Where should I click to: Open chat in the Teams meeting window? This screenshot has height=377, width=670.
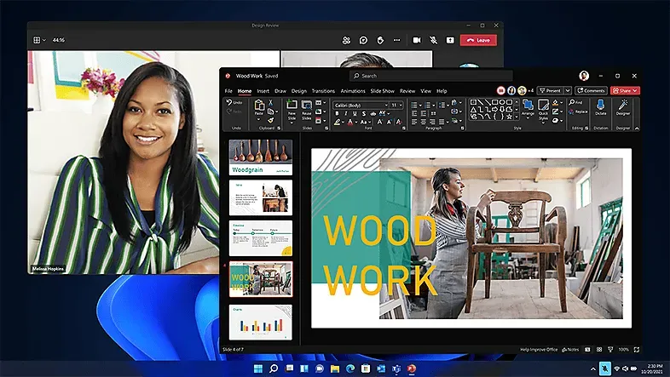point(363,40)
